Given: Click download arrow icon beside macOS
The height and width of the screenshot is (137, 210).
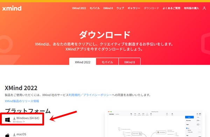Looking at the screenshot, I should (14, 135).
